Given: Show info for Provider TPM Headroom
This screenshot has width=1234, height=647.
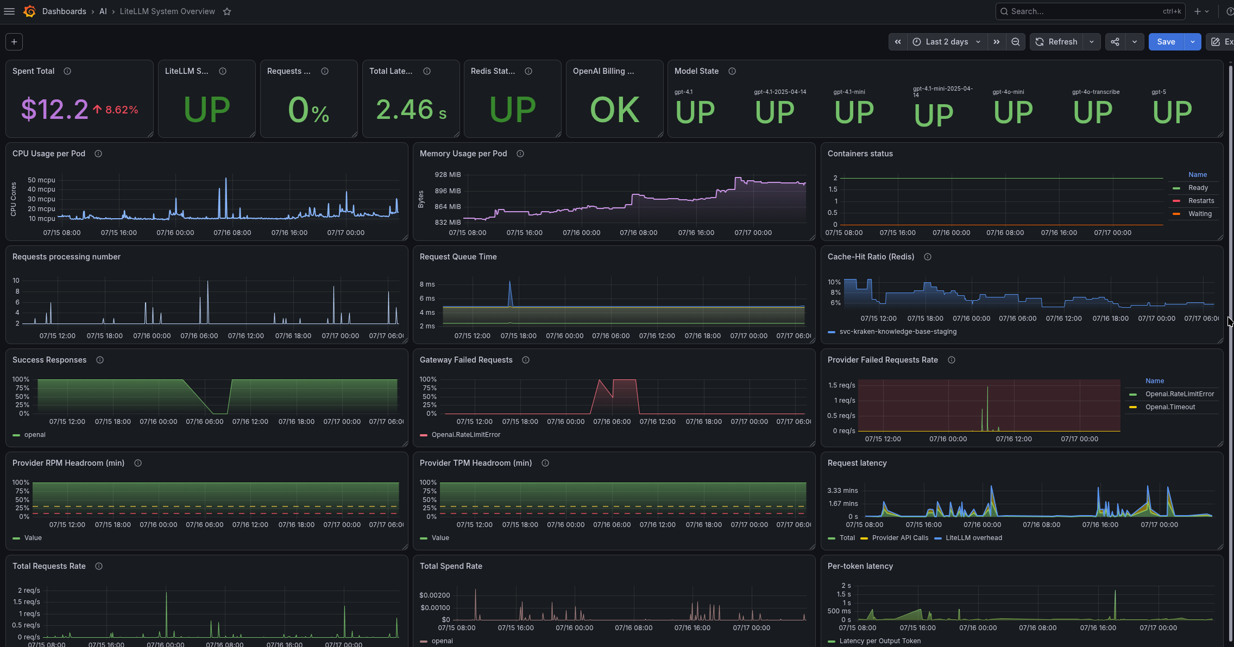Looking at the screenshot, I should [x=545, y=463].
